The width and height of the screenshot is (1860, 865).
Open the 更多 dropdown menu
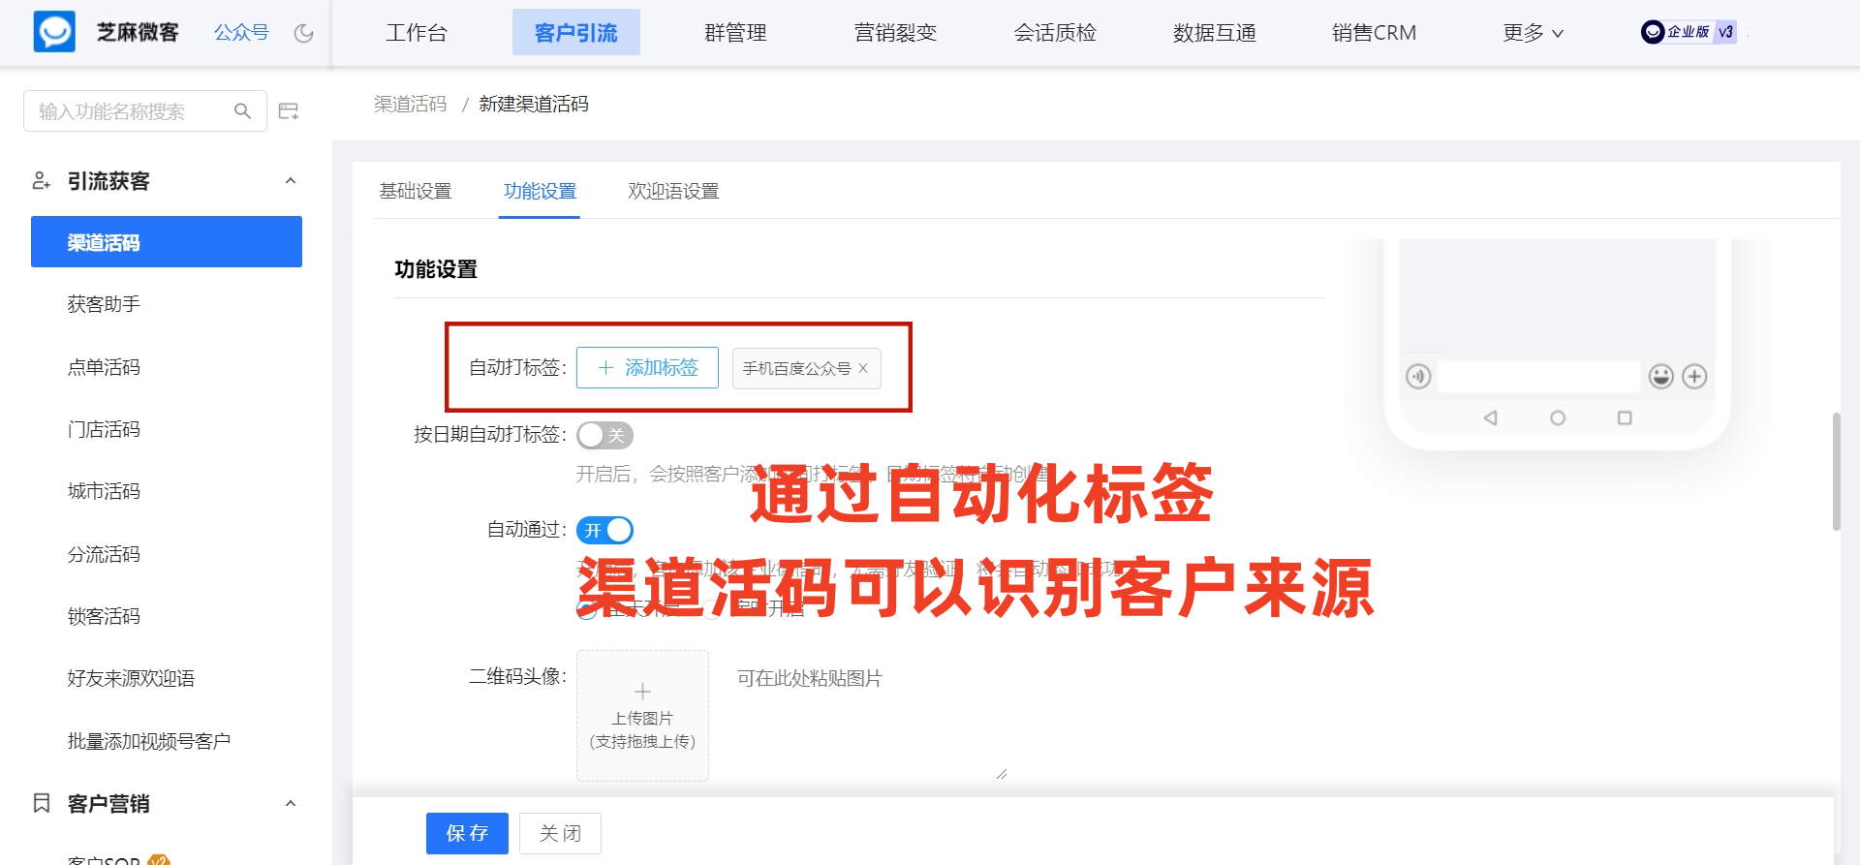(x=1533, y=33)
